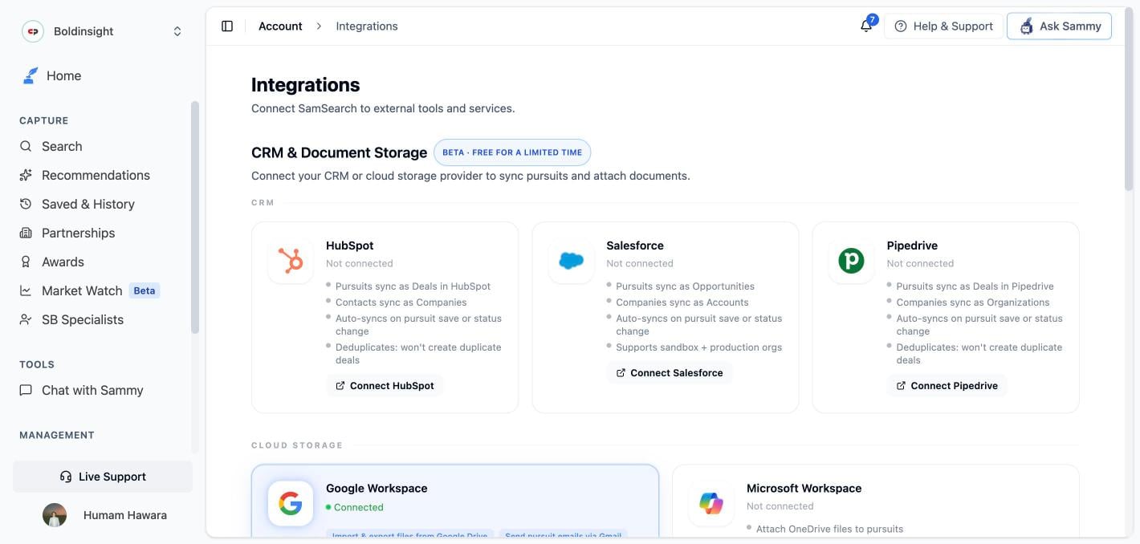Click the Saved & History clock icon

(x=26, y=204)
